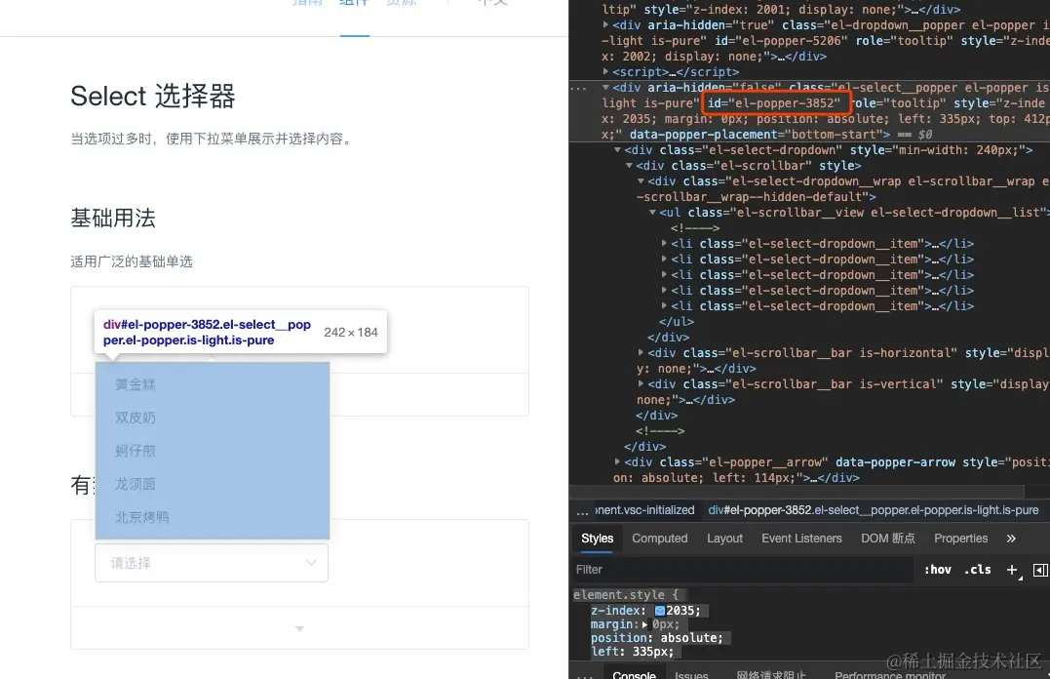Image resolution: width=1050 pixels, height=679 pixels.
Task: Show more DevTools sidebar tabs chevron
Action: pos(1010,539)
